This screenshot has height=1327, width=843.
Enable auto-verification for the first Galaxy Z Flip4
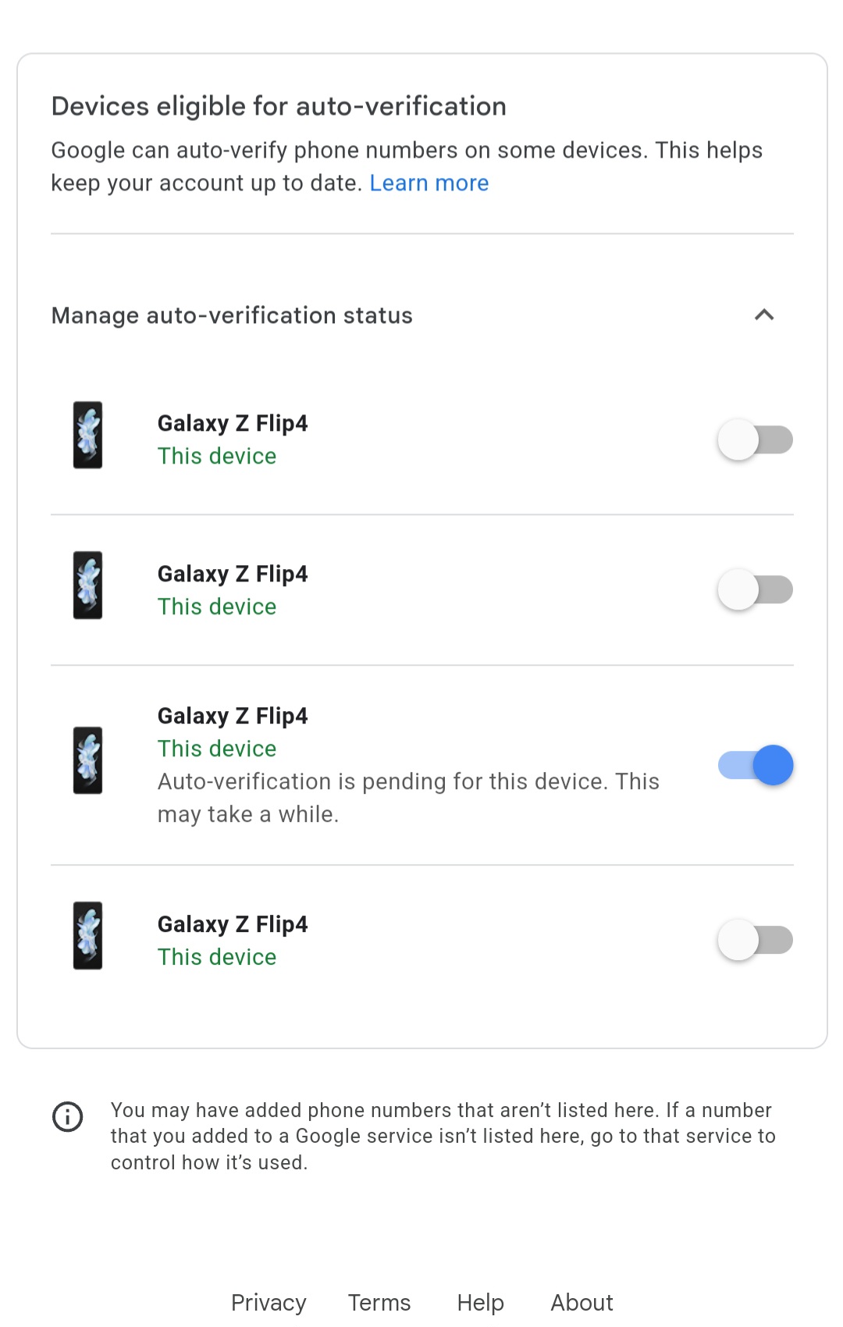point(754,439)
